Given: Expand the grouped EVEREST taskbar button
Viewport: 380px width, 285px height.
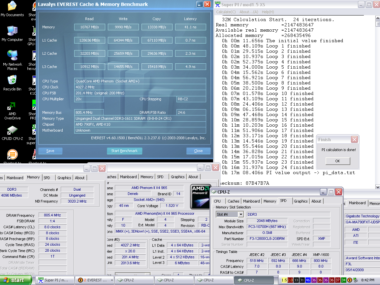Looking at the screenshot, I should click(x=95, y=280).
